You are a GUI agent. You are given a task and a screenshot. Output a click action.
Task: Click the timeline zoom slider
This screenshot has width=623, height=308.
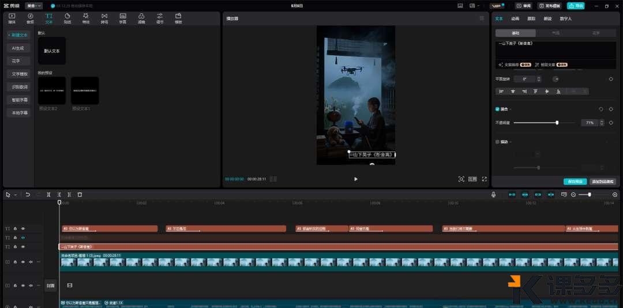pyautogui.click(x=594, y=195)
